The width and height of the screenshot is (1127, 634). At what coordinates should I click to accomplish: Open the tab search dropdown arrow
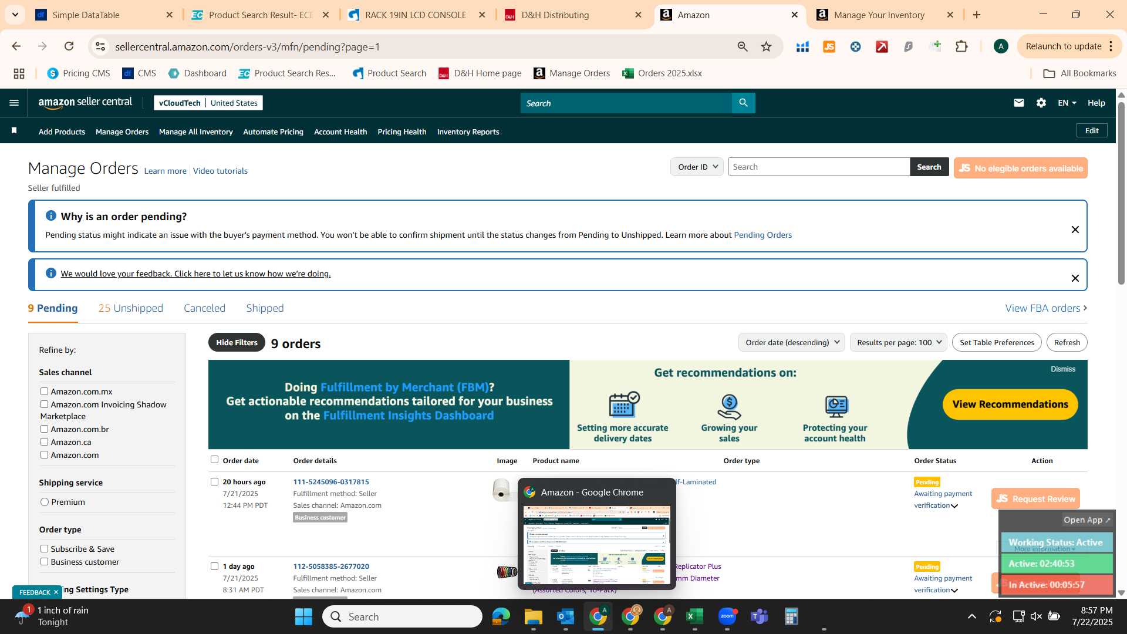(15, 15)
